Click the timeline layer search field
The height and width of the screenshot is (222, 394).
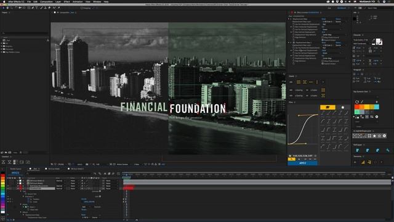pos(59,173)
